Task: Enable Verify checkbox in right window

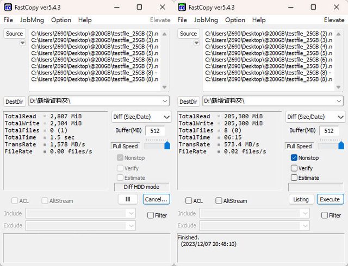Action: 294,168
